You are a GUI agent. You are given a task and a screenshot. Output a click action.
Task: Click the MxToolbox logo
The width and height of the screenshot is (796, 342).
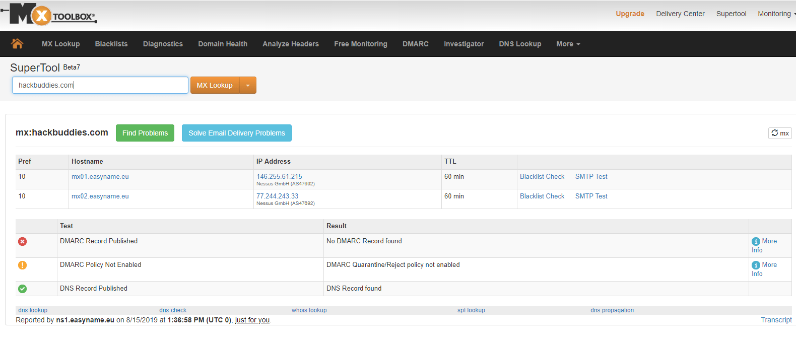[49, 14]
